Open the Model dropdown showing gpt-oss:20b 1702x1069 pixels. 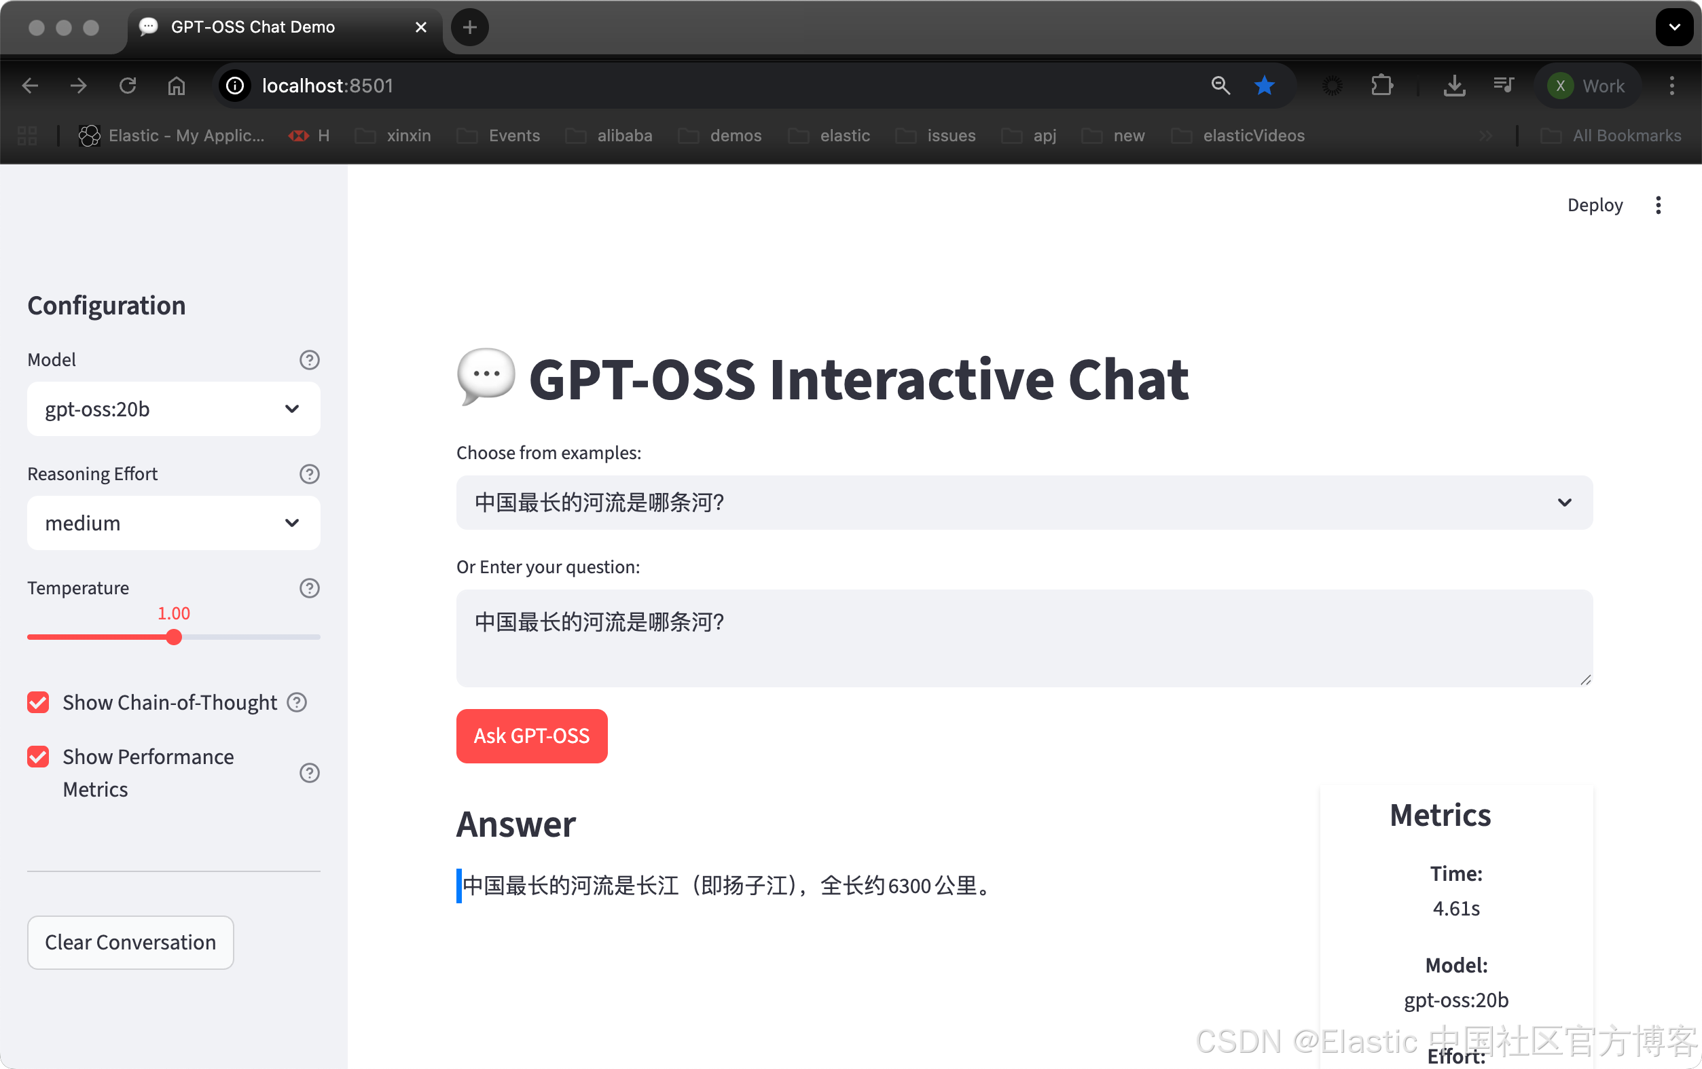173,410
